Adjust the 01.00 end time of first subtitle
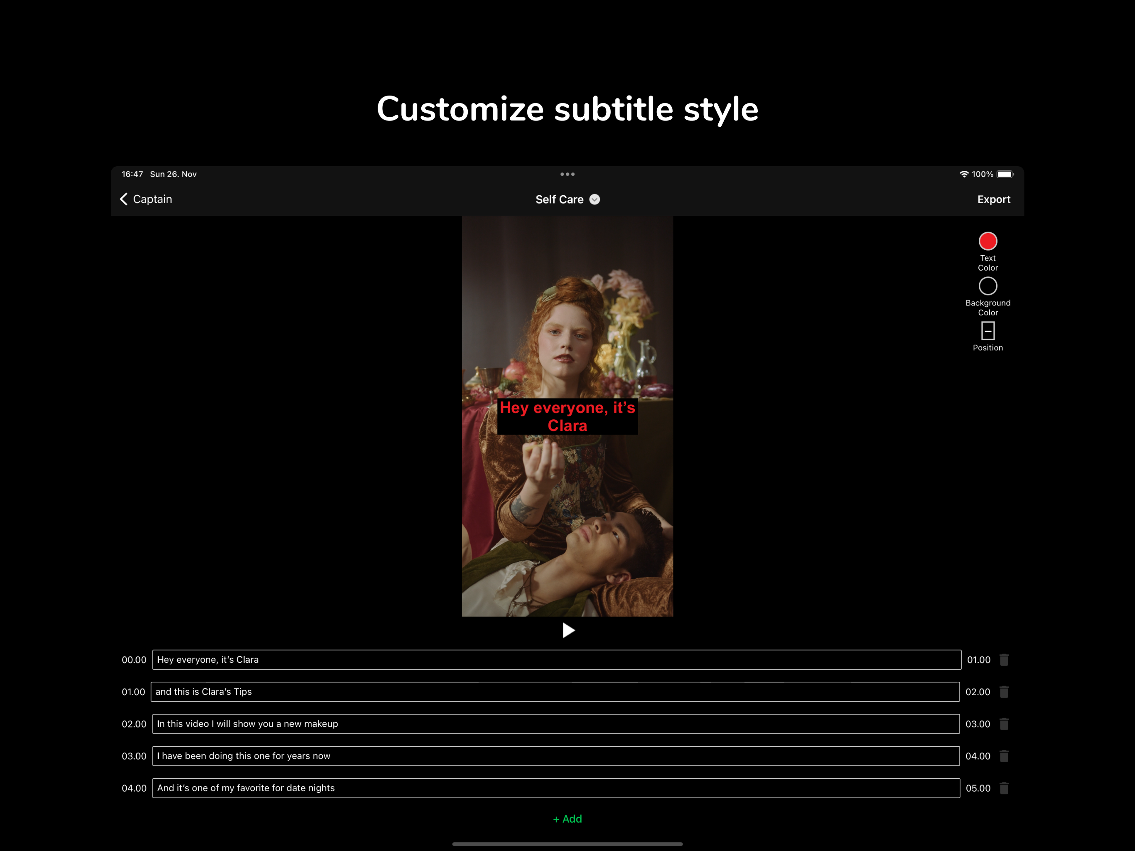 coord(978,659)
